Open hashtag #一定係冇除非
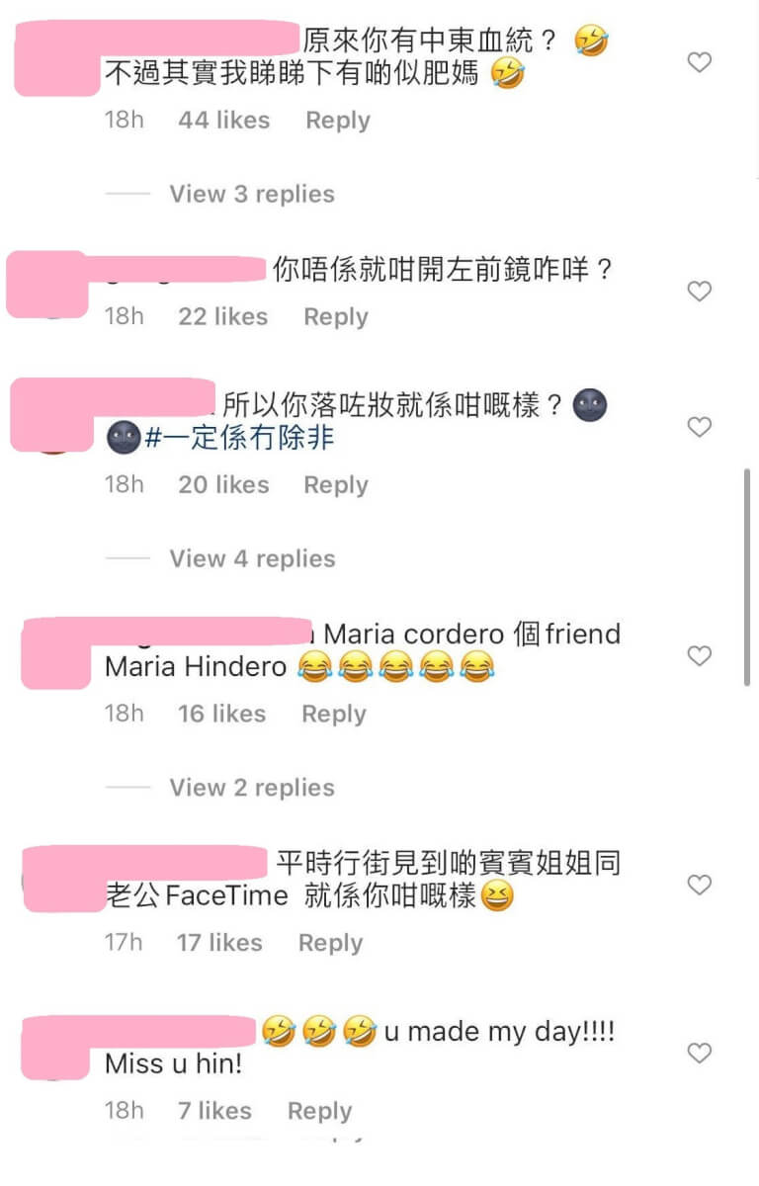Viewport: 759px width, 1186px height. pyautogui.click(x=239, y=438)
